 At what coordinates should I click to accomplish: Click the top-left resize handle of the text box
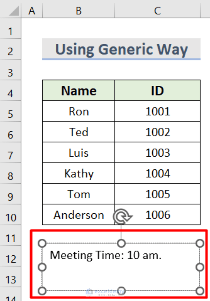[x=42, y=242]
